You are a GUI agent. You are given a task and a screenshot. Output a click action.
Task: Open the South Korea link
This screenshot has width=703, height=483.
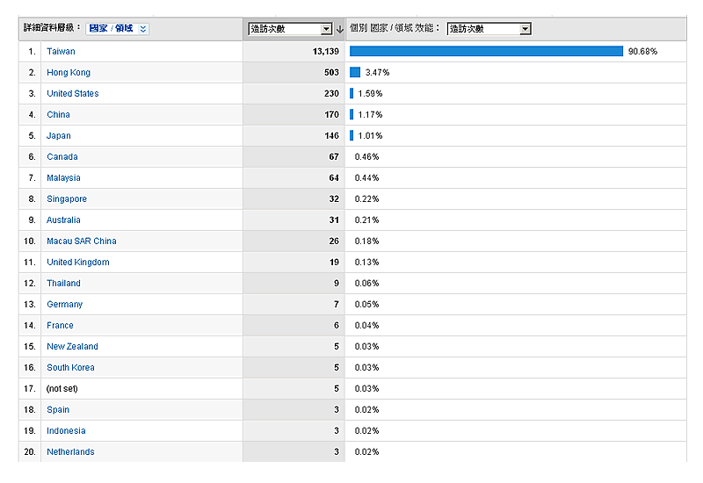[70, 368]
